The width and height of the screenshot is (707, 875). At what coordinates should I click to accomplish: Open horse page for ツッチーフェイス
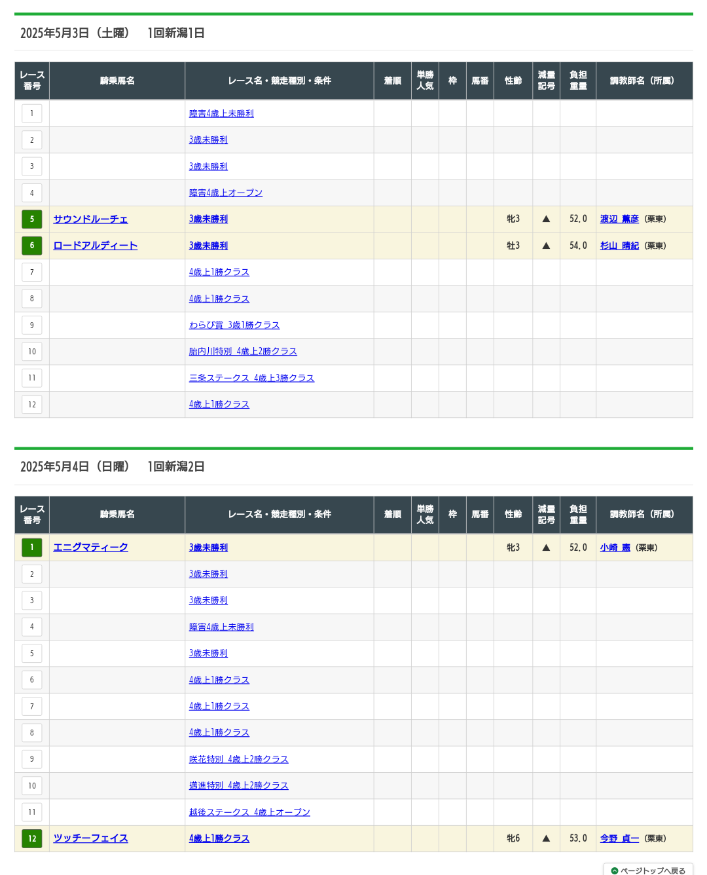(90, 838)
